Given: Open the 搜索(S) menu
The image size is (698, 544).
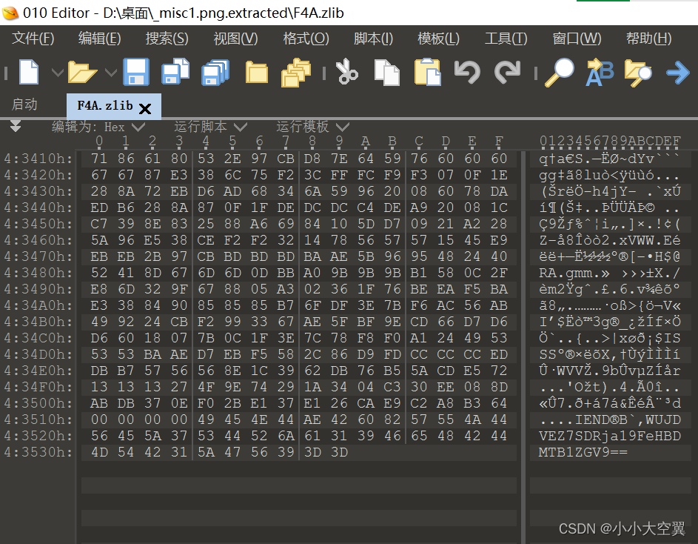Looking at the screenshot, I should (167, 39).
